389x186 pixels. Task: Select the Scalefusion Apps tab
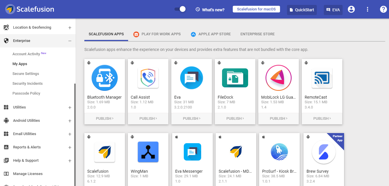pos(106,34)
